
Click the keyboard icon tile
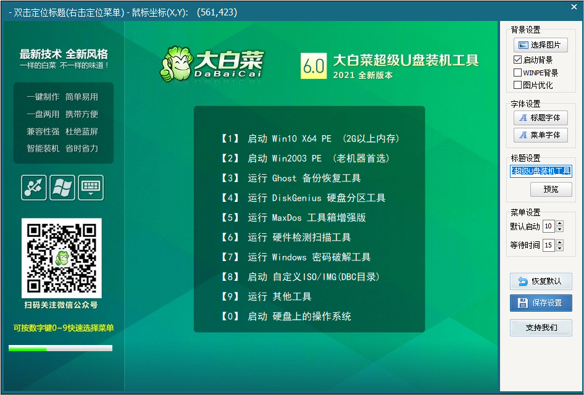coord(91,188)
